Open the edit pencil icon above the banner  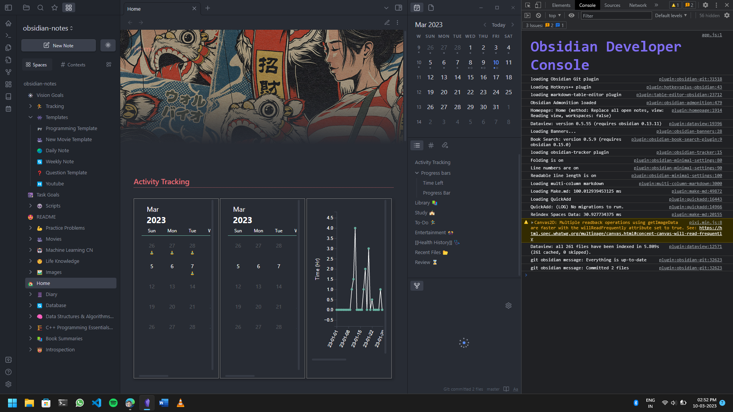[387, 23]
